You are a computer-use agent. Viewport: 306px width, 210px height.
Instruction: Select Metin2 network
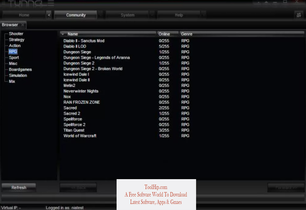pos(69,85)
